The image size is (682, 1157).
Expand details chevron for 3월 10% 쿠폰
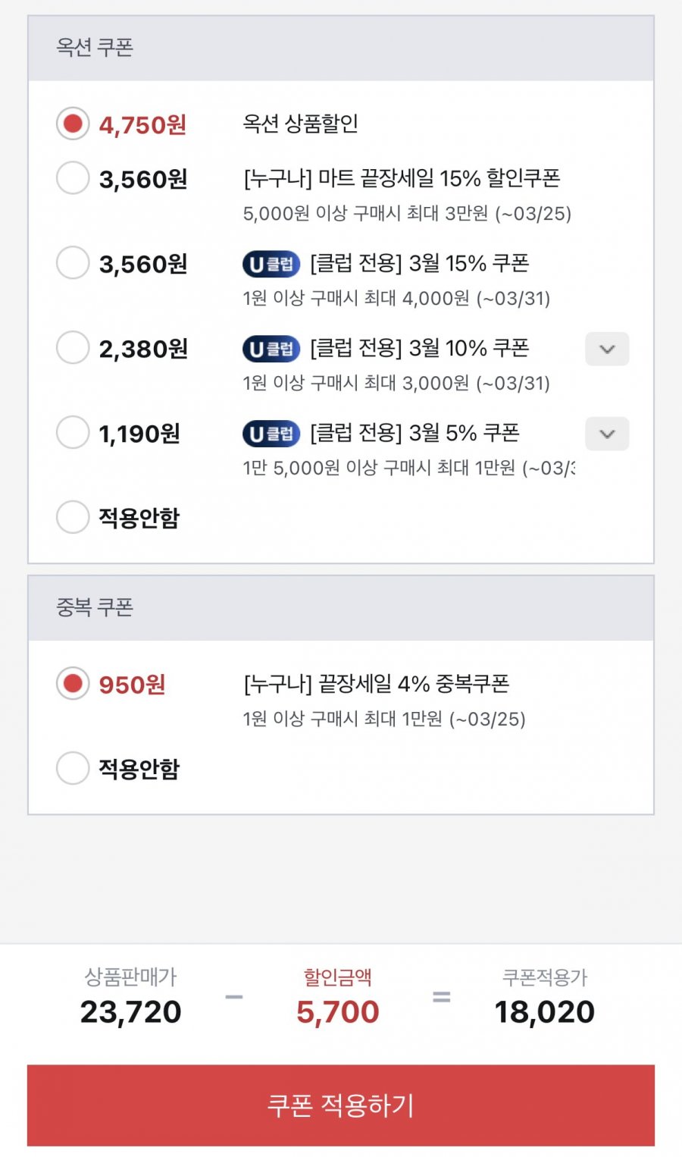[607, 349]
